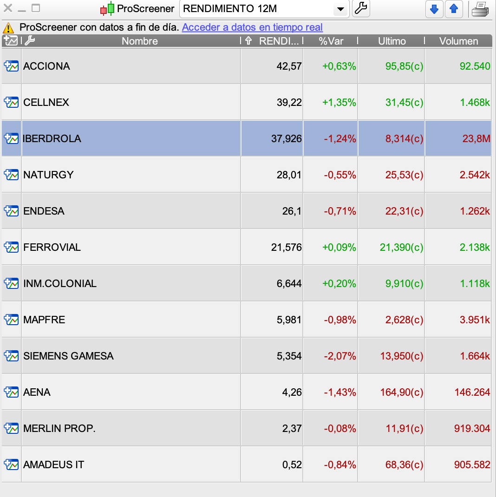Click the Ultimo column header
This screenshot has height=497, width=496.
[x=392, y=41]
